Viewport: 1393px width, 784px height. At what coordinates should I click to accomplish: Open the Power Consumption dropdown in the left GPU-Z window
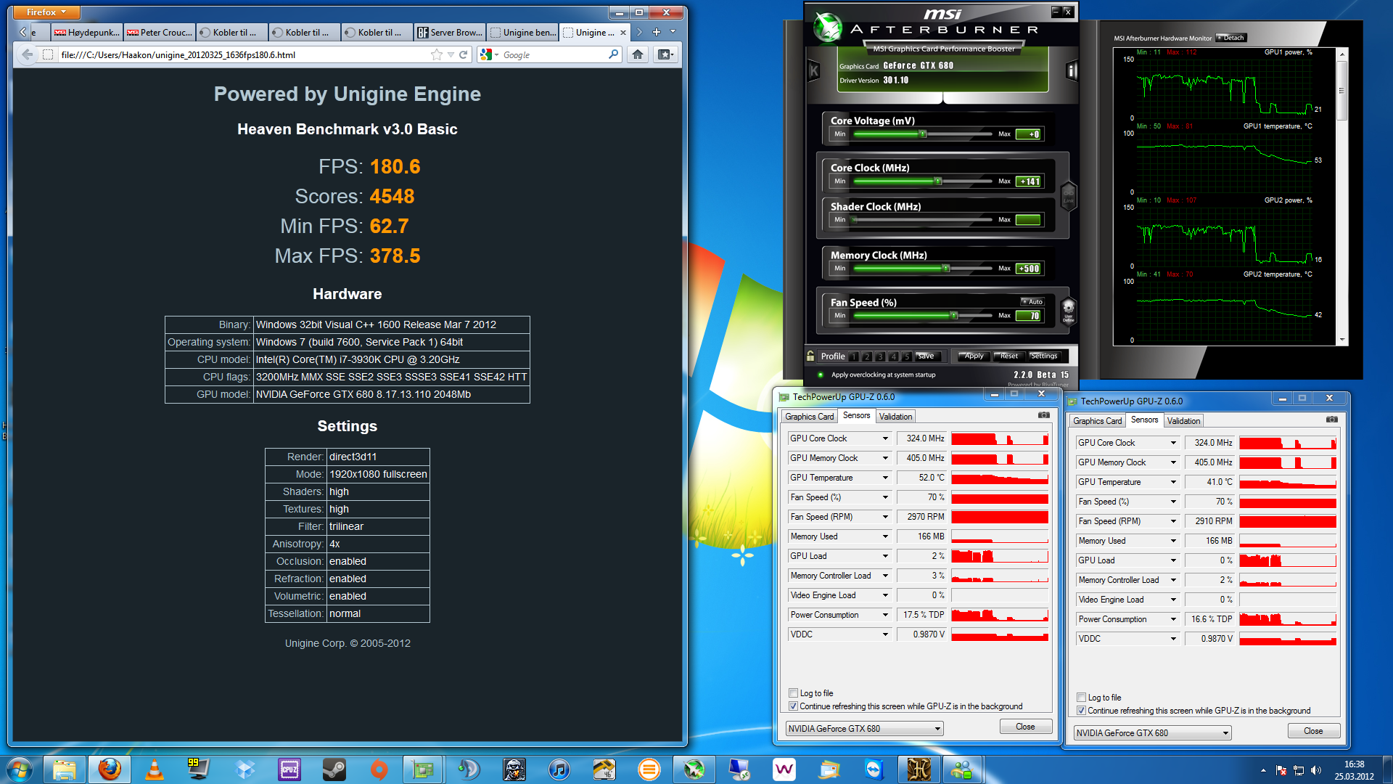[885, 615]
